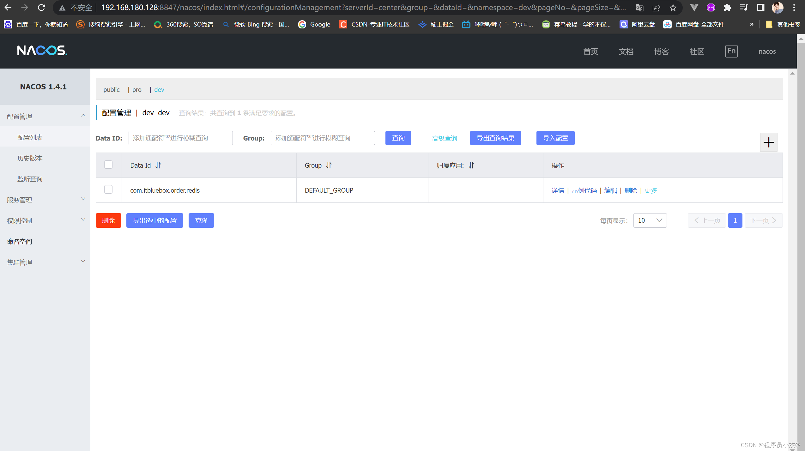Open 阿里云盘 bookmark
805x451 pixels.
coord(637,24)
